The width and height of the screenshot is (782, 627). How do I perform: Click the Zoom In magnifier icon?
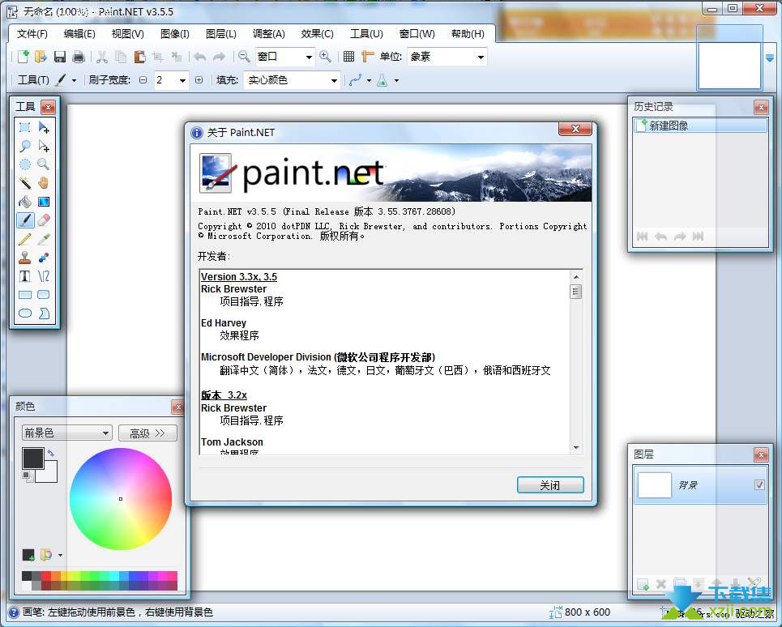click(x=325, y=57)
